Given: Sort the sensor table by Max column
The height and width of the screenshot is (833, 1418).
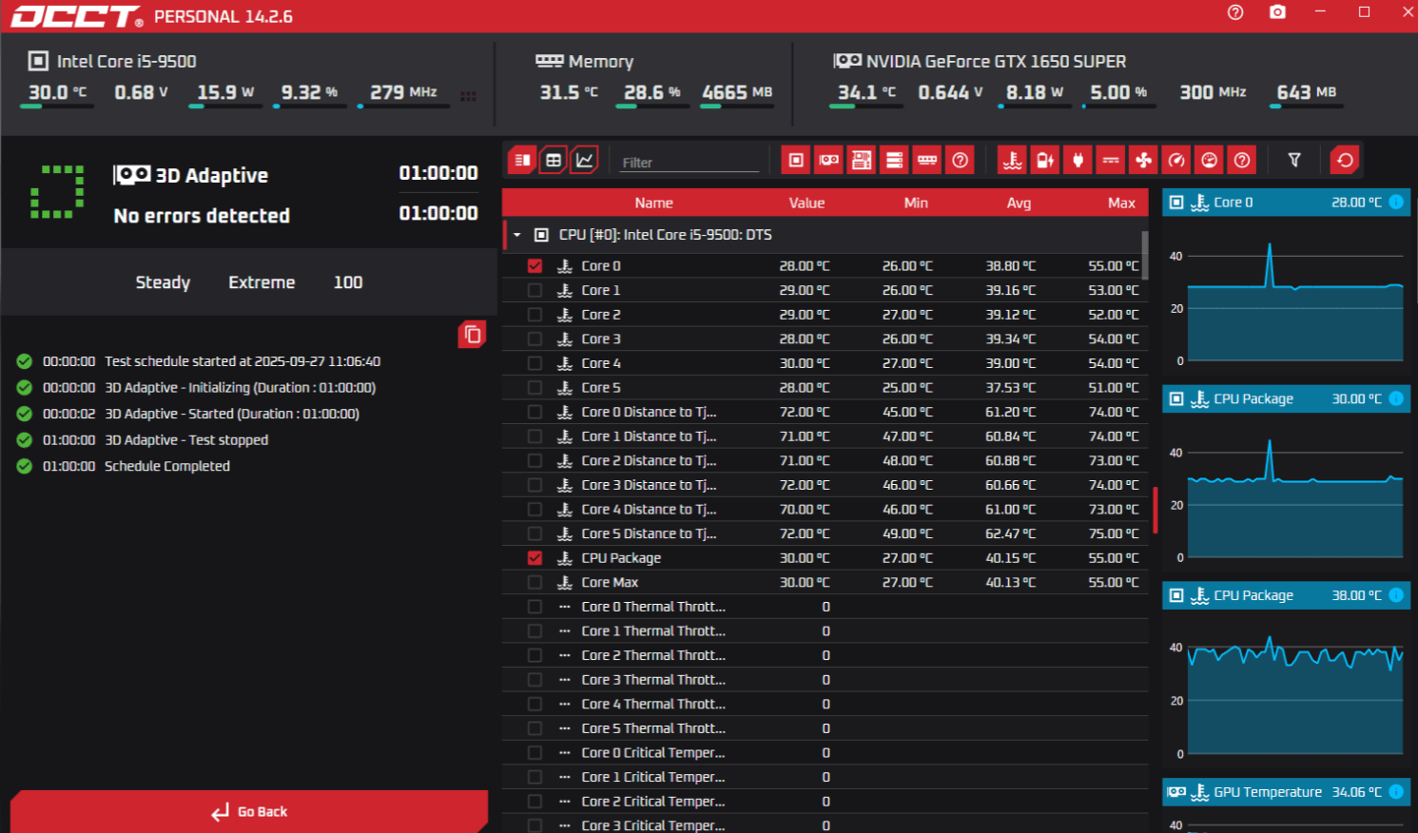Looking at the screenshot, I should coord(1121,203).
